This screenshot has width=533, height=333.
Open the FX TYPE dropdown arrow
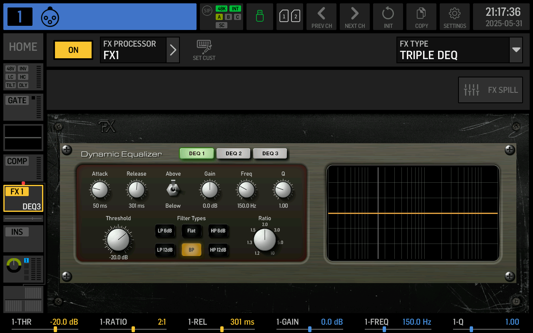click(x=516, y=50)
